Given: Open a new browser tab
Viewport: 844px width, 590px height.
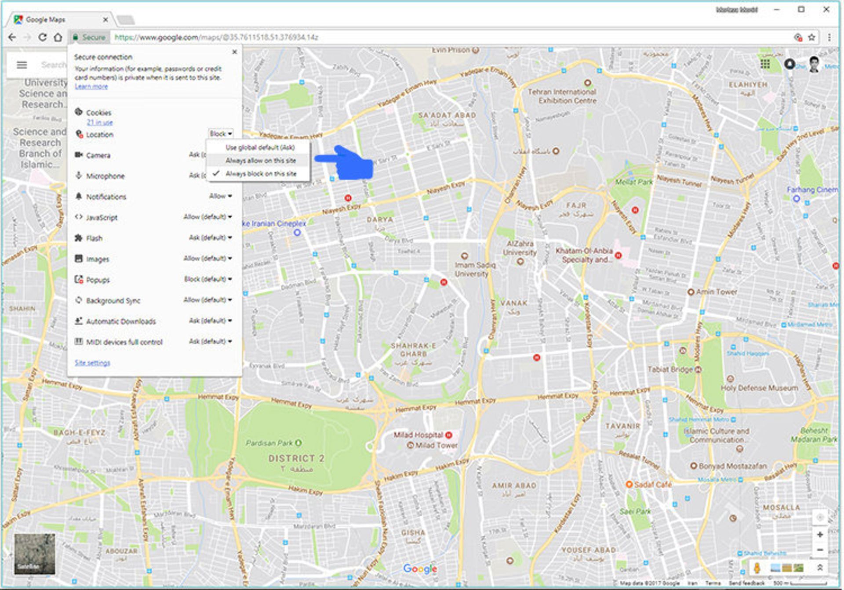Looking at the screenshot, I should tap(126, 20).
